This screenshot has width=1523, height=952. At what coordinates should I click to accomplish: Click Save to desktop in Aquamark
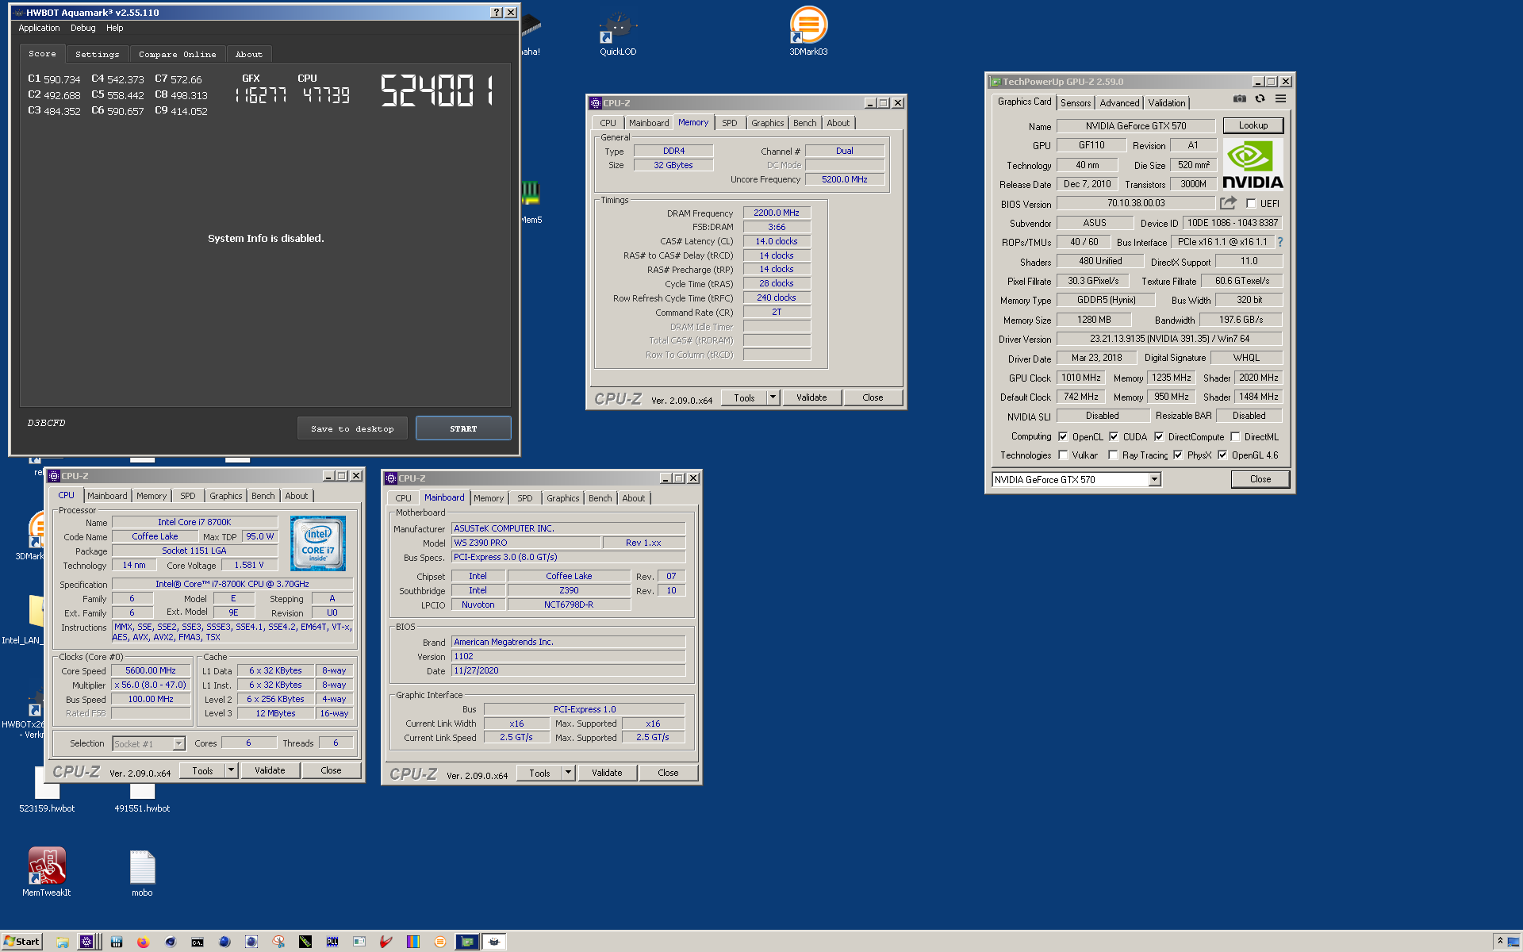352,428
